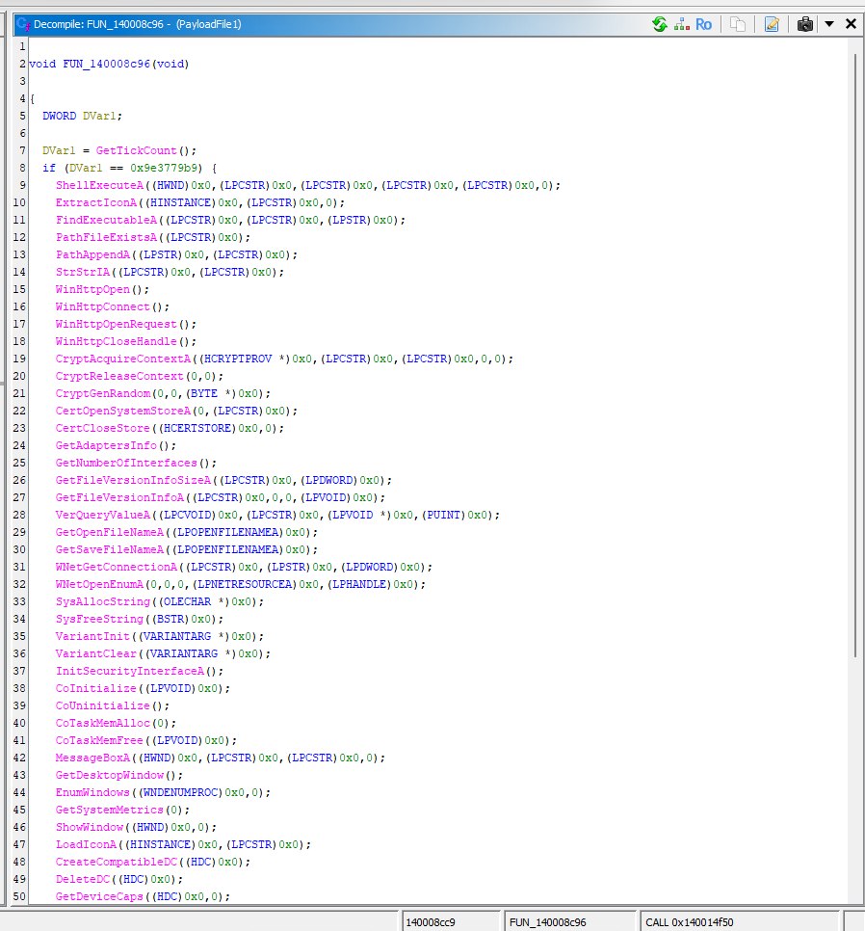Select EnumWindows function name
Screen dimensions: 865x931
pos(92,792)
